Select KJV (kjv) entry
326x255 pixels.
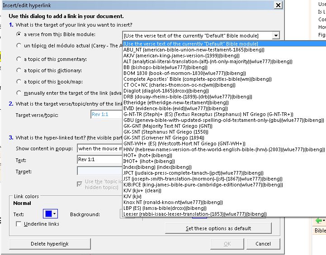[225, 196]
